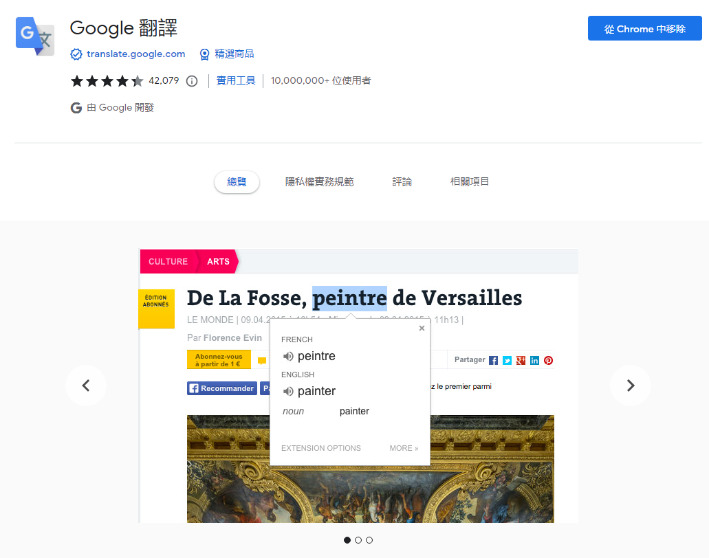This screenshot has width=709, height=558.
Task: Switch to the 相關項目 tab
Action: [x=470, y=182]
